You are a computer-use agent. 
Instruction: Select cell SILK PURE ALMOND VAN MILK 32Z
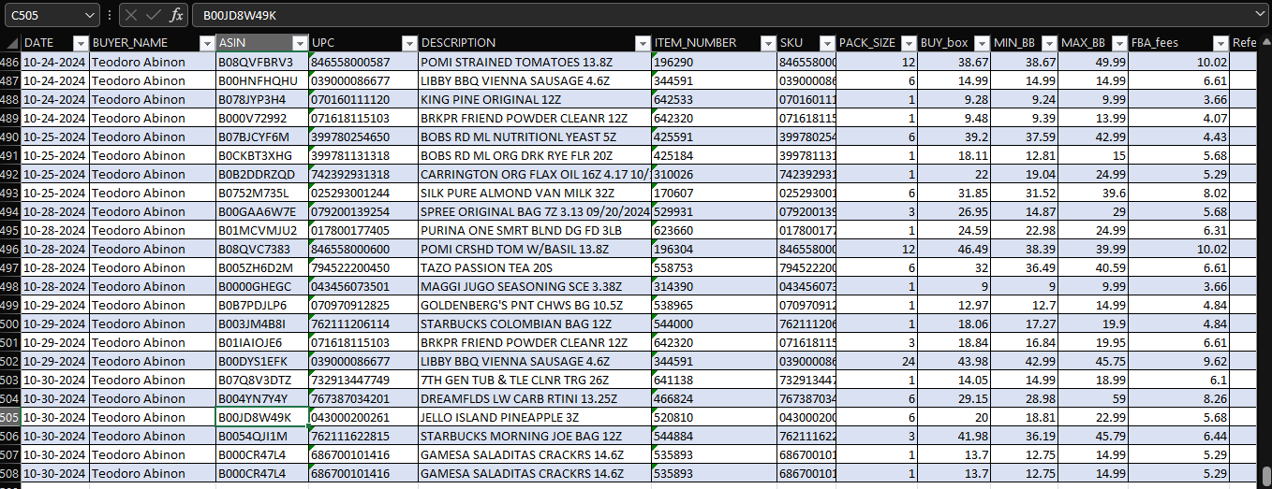pyautogui.click(x=535, y=193)
